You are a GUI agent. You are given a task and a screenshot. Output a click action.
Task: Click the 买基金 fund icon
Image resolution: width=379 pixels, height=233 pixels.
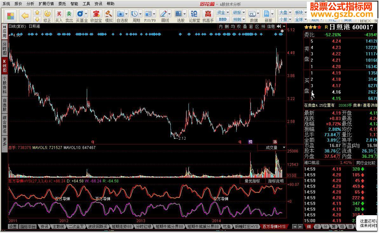(80, 14)
